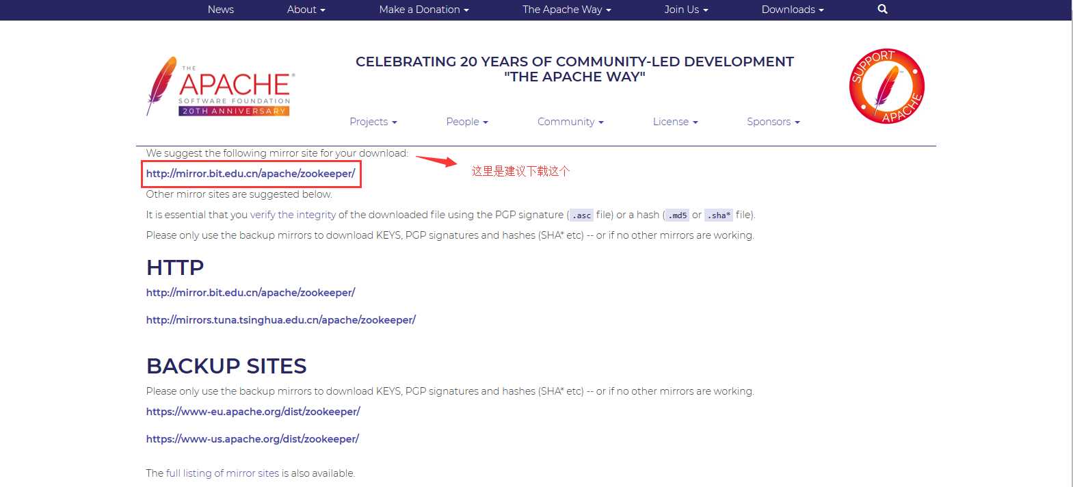
Task: Open the License dropdown
Action: pyautogui.click(x=675, y=122)
